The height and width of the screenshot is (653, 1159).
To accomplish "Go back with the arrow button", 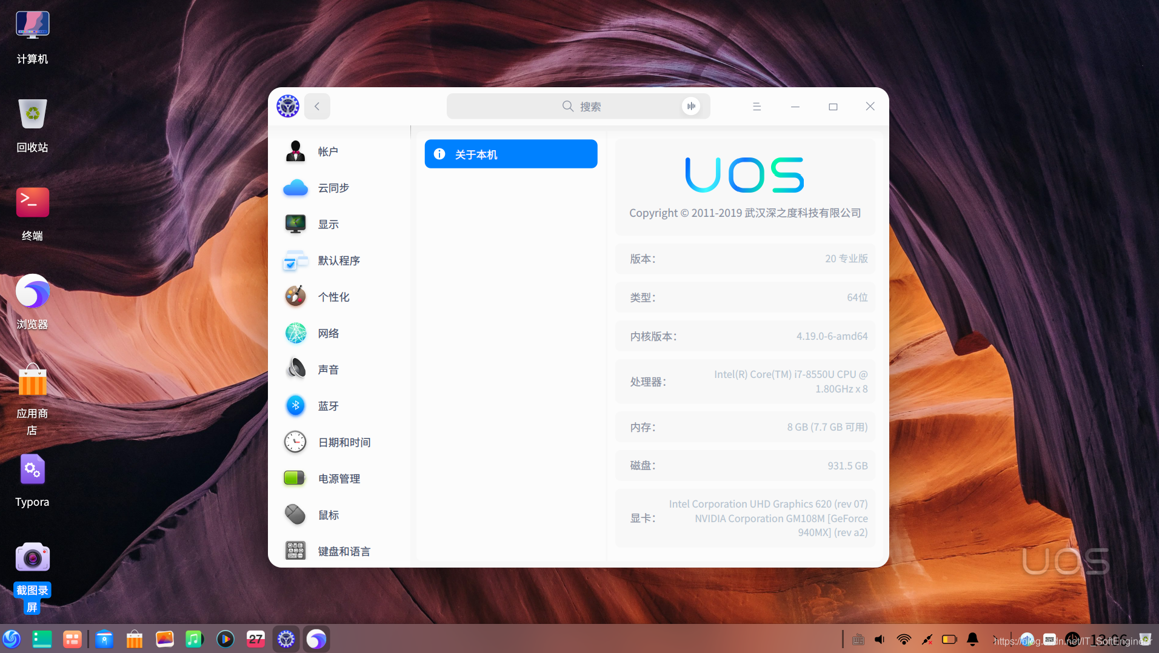I will pos(317,106).
